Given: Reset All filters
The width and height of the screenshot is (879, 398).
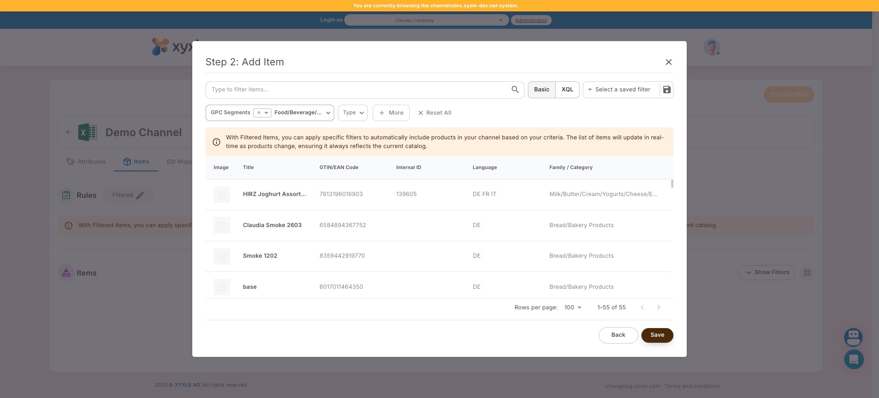Looking at the screenshot, I should 434,113.
